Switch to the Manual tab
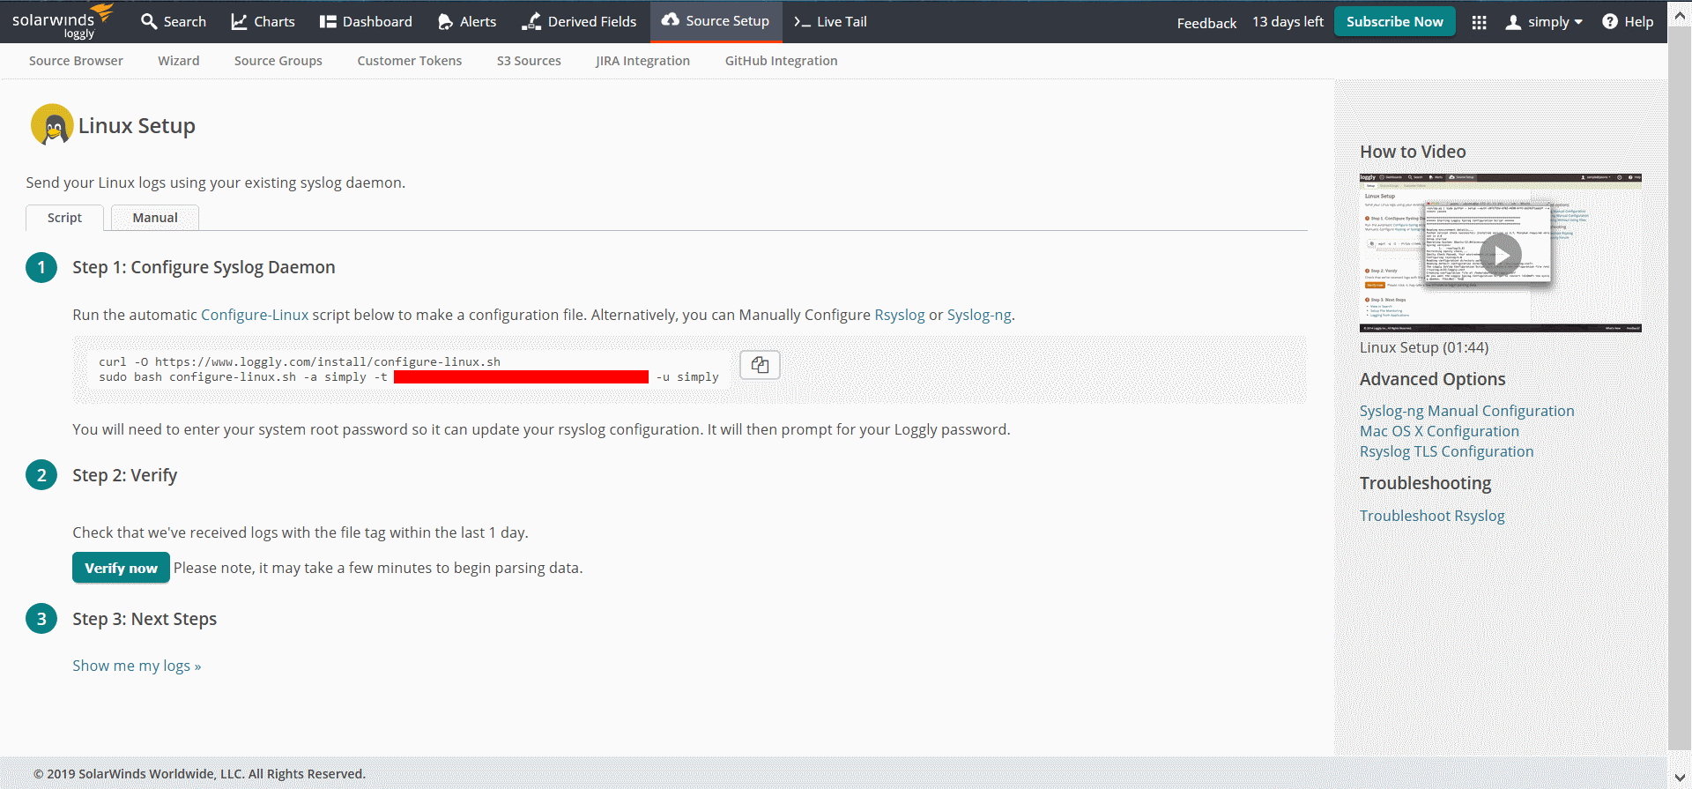Screen dimensions: 1692x789 pyautogui.click(x=155, y=218)
